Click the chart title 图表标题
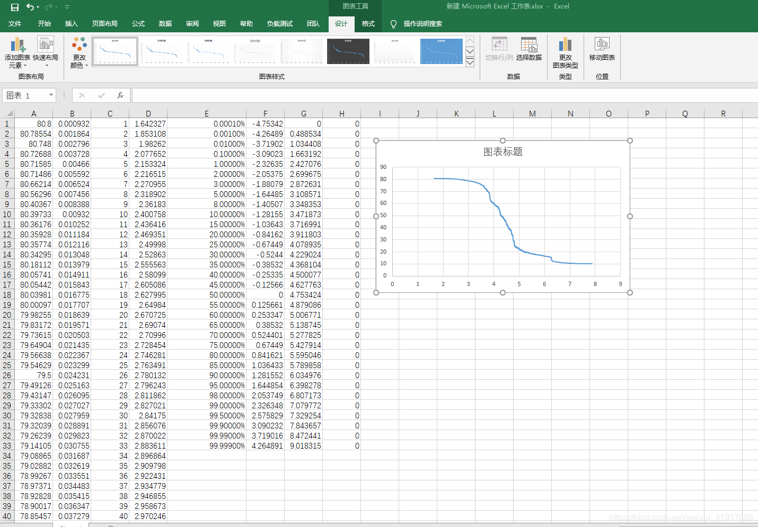Viewport: 758px width, 527px height. [503, 152]
